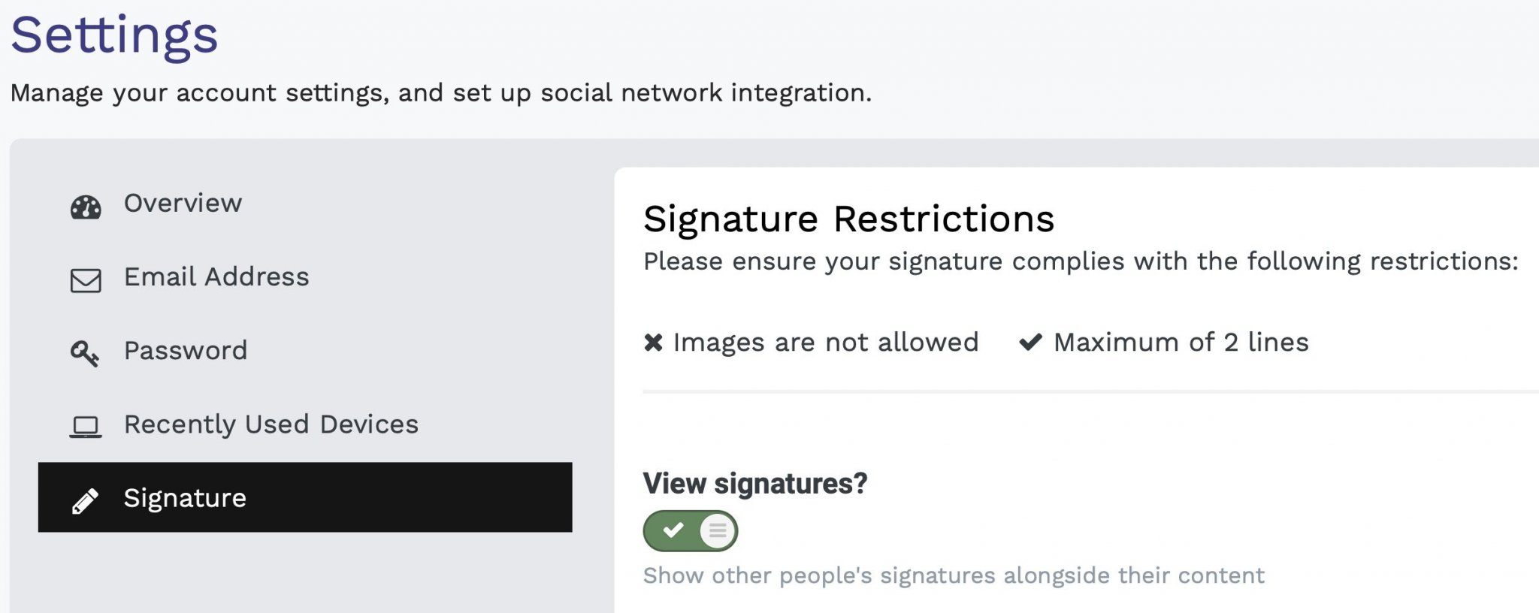This screenshot has height=613, width=1539.
Task: Click the Email Address envelope icon
Action: pos(86,280)
